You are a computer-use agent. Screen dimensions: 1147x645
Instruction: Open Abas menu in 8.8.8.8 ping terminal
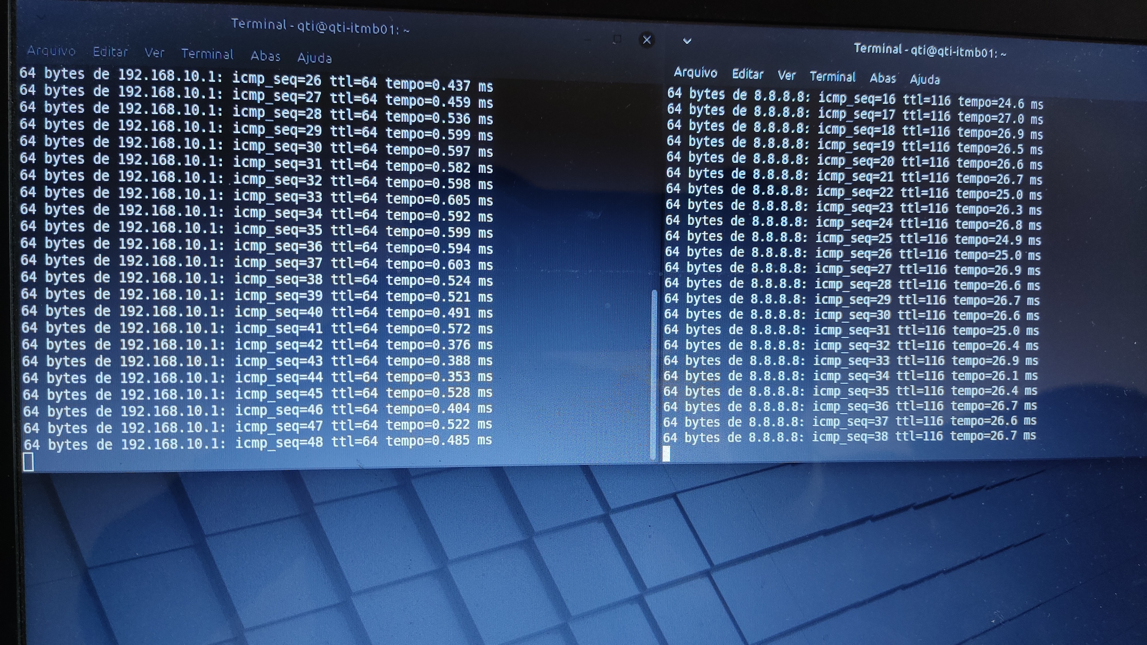point(883,78)
